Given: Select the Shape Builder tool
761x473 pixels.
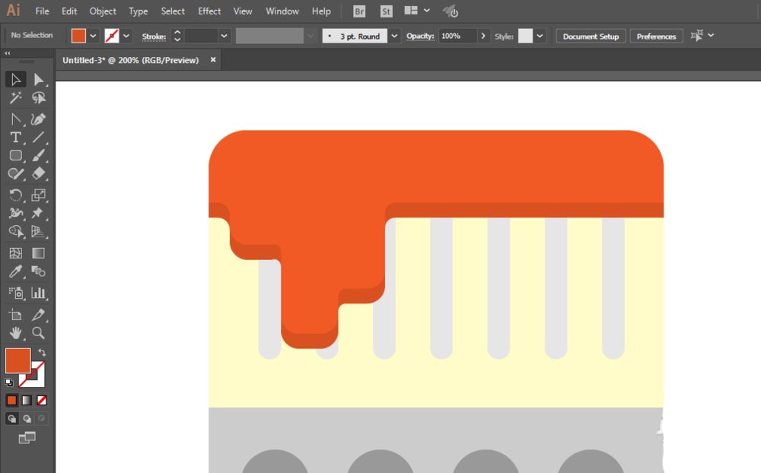Looking at the screenshot, I should (15, 231).
